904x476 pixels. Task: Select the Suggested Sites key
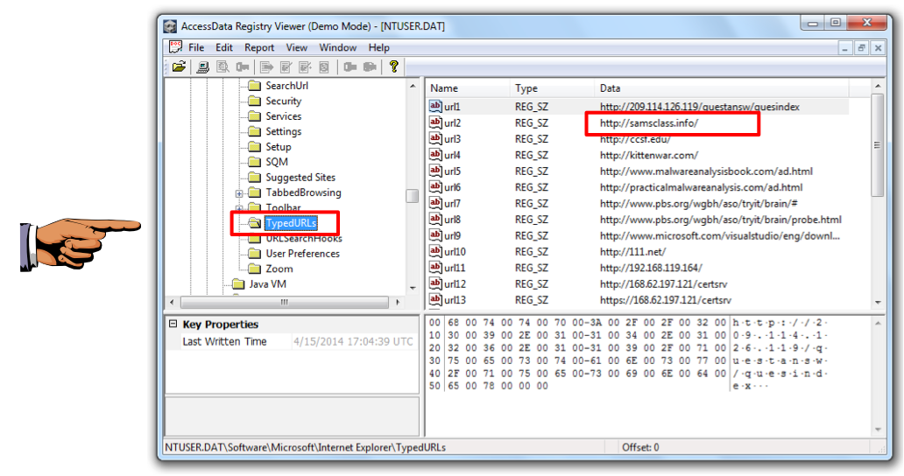click(x=300, y=178)
